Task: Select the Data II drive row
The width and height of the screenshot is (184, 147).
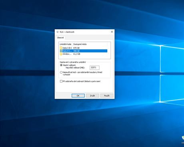Action: point(84,51)
